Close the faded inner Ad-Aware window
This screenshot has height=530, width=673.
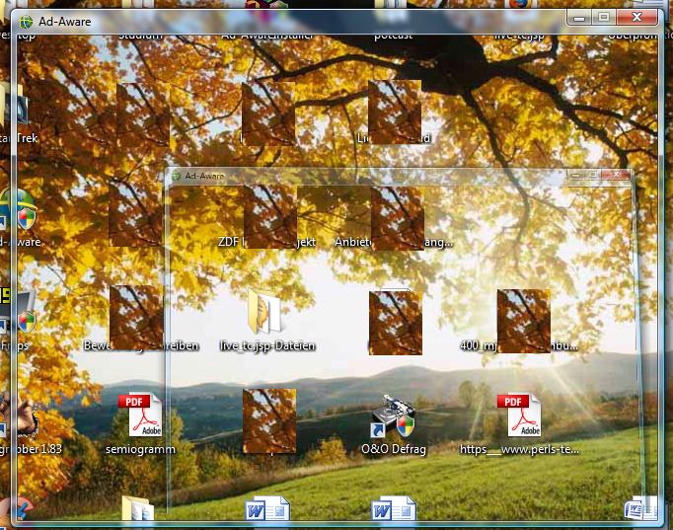(x=616, y=175)
